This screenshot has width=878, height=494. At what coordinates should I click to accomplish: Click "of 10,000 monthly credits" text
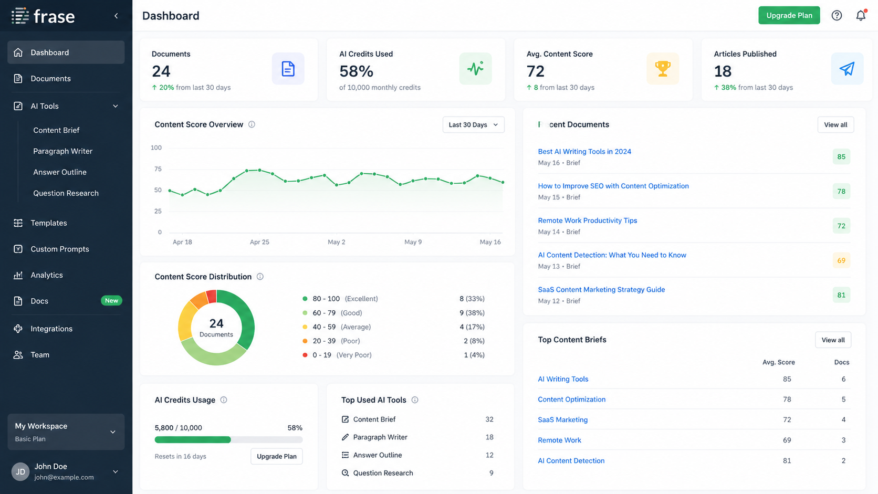[380, 88]
